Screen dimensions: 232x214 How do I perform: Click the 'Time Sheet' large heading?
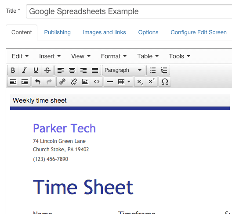[83, 187]
